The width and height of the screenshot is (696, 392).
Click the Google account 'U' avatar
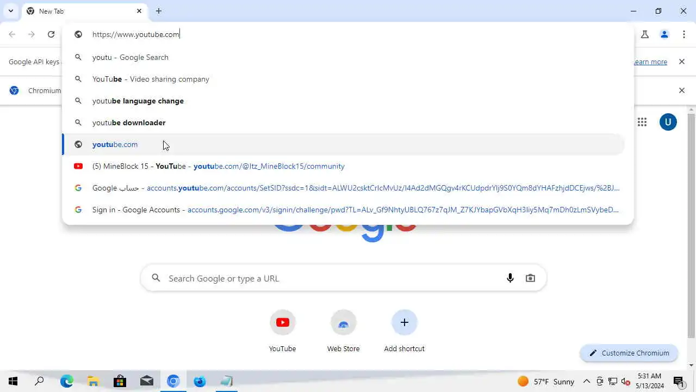point(668,122)
